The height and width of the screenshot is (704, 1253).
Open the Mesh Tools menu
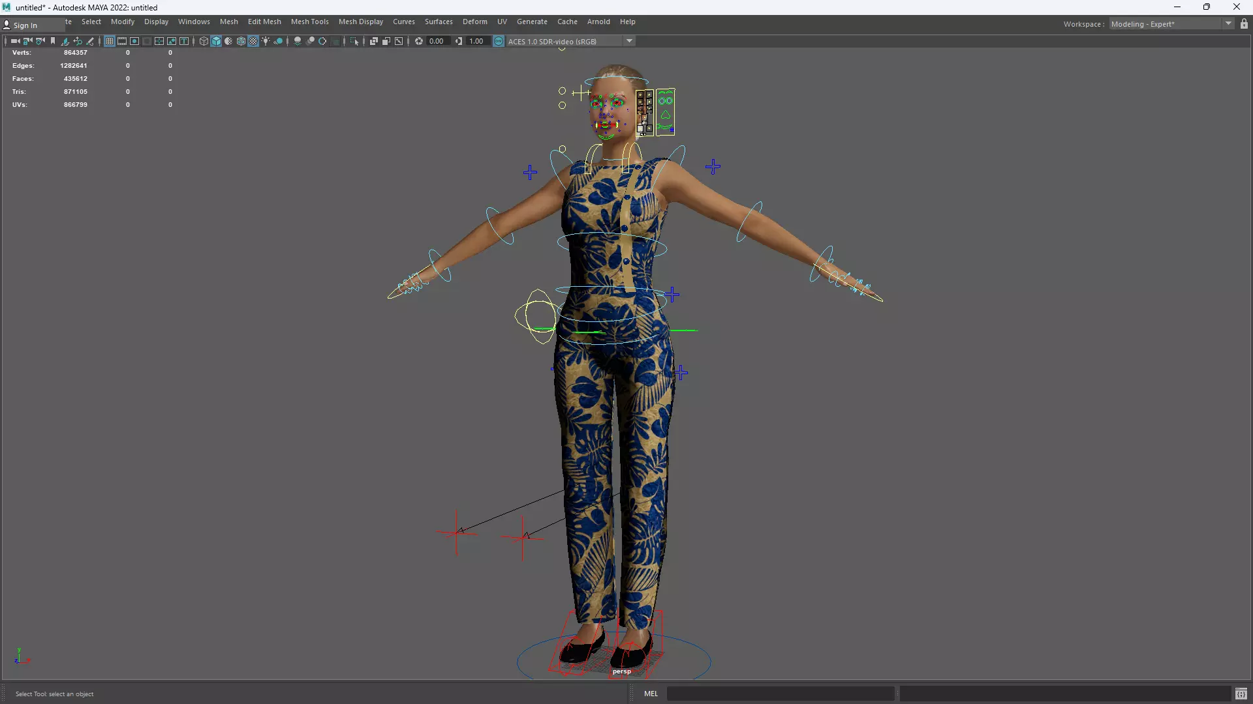coord(309,22)
